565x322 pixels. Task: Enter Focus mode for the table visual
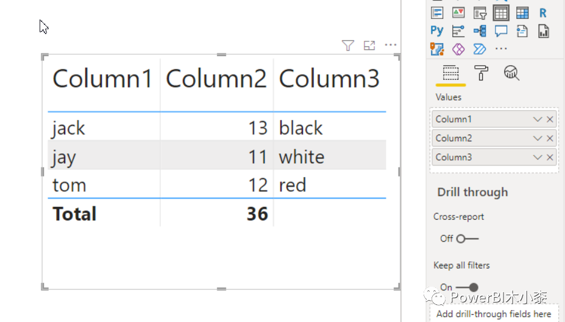click(x=369, y=45)
